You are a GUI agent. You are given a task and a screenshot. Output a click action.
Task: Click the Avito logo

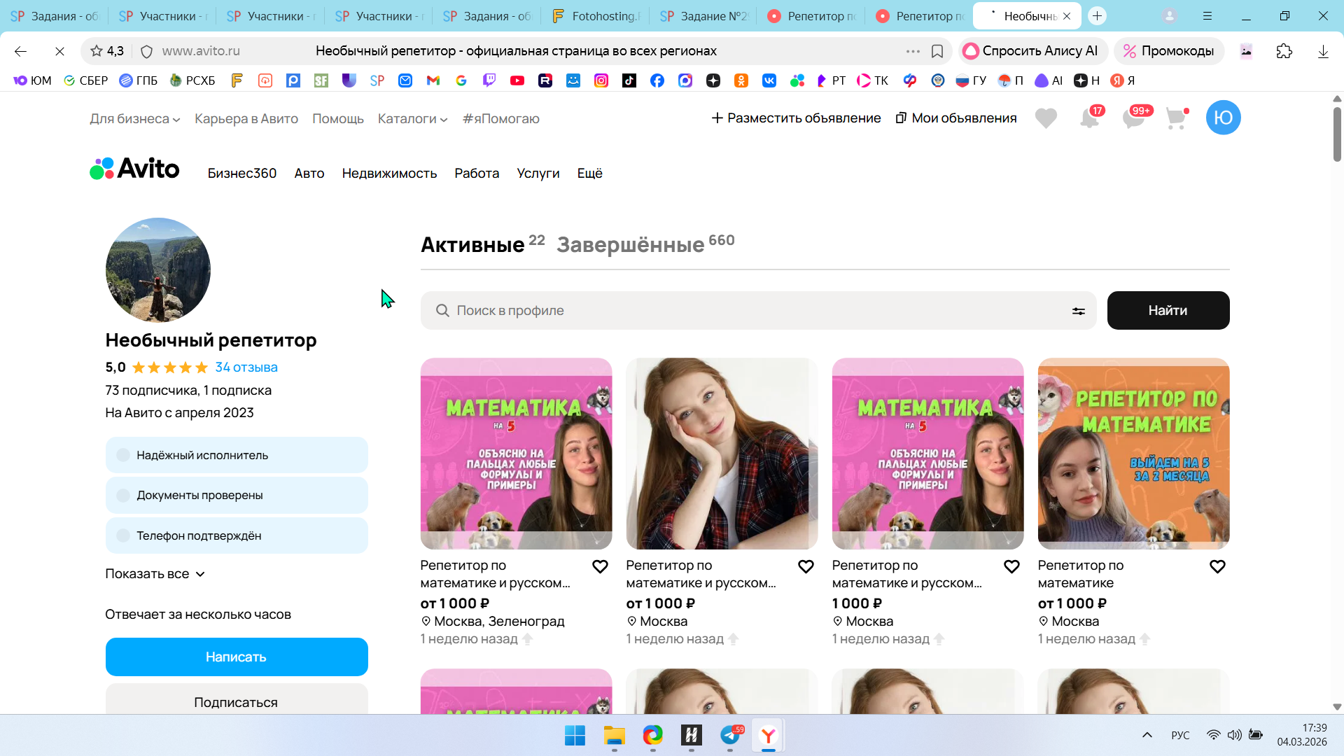(134, 169)
